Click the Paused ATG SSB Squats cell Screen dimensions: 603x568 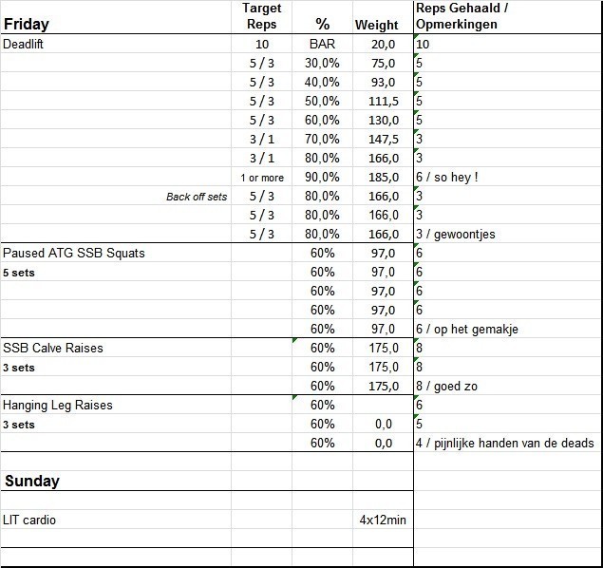click(x=74, y=254)
